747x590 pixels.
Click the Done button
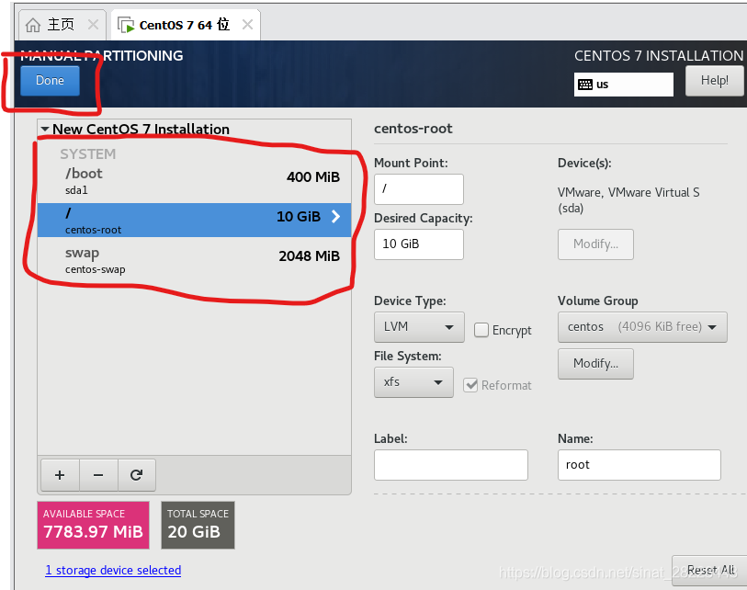(x=50, y=81)
